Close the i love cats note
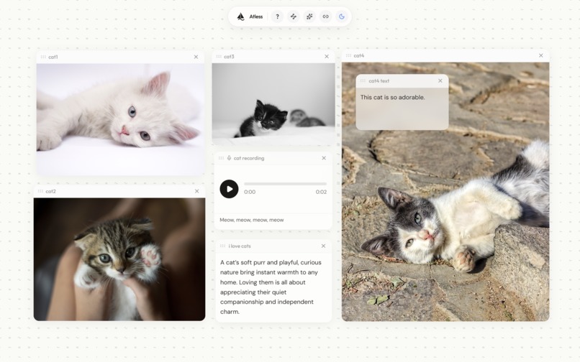The width and height of the screenshot is (580, 362). [x=323, y=246]
